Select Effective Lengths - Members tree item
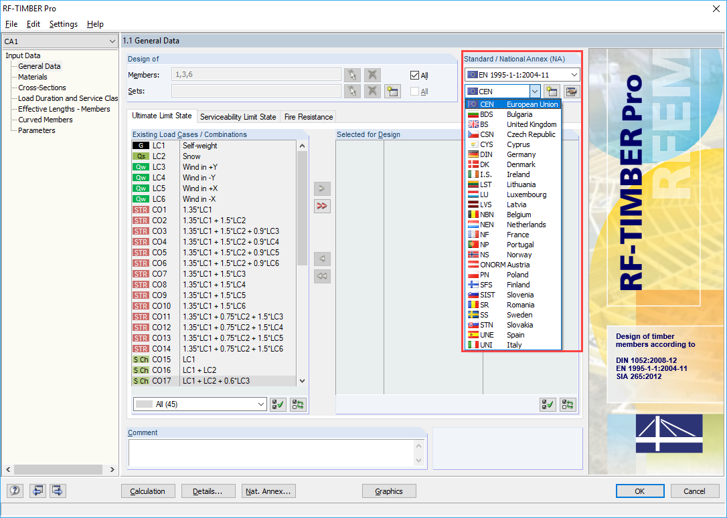The height and width of the screenshot is (518, 727). 64,109
